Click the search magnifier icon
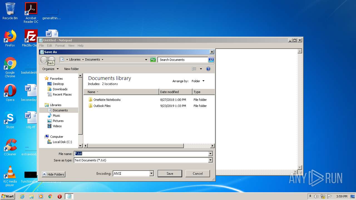This screenshot has width=356, height=200. tap(211, 60)
